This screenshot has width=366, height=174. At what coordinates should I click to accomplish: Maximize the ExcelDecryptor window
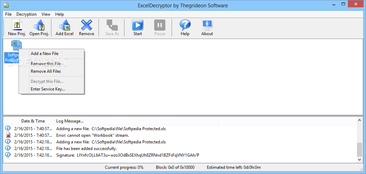pyautogui.click(x=343, y=4)
